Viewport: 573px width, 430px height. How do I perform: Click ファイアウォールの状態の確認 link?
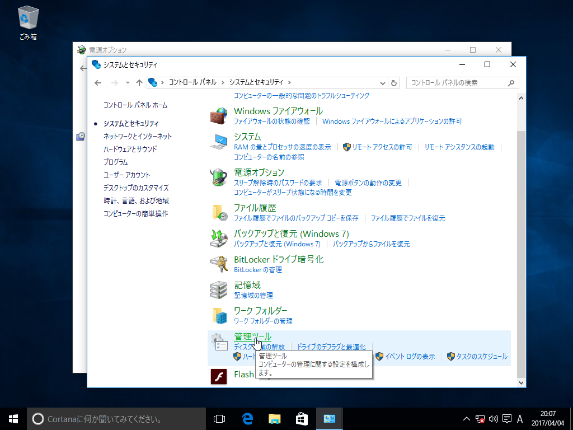pos(272,121)
